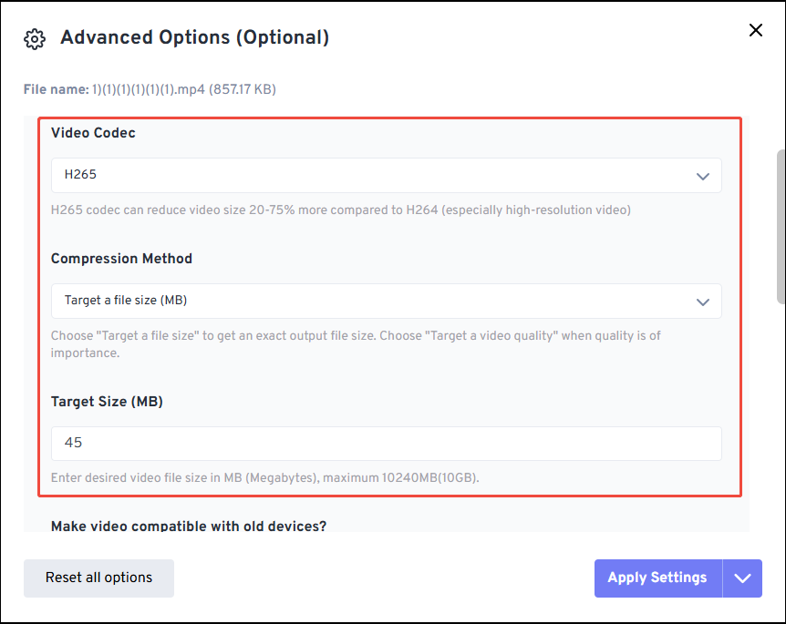Image resolution: width=786 pixels, height=624 pixels.
Task: Close the Advanced Options dialog
Action: 755,30
